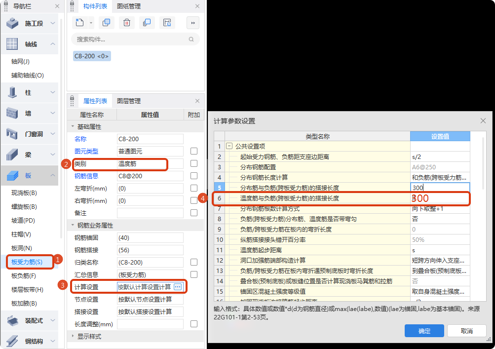Click the 搜索构件 search field
Screen dimensions: 495x349
(x=135, y=39)
